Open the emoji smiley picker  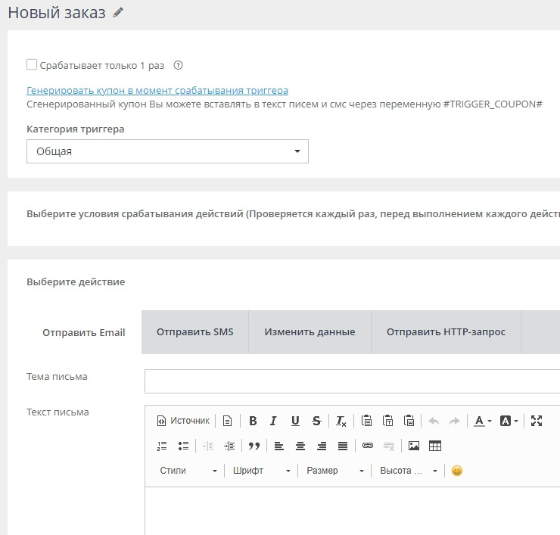pyautogui.click(x=456, y=471)
